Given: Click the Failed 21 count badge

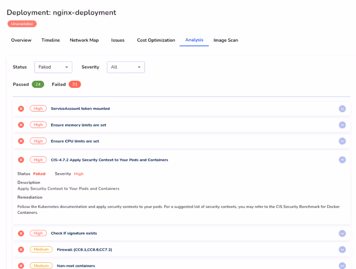Looking at the screenshot, I should (75, 84).
